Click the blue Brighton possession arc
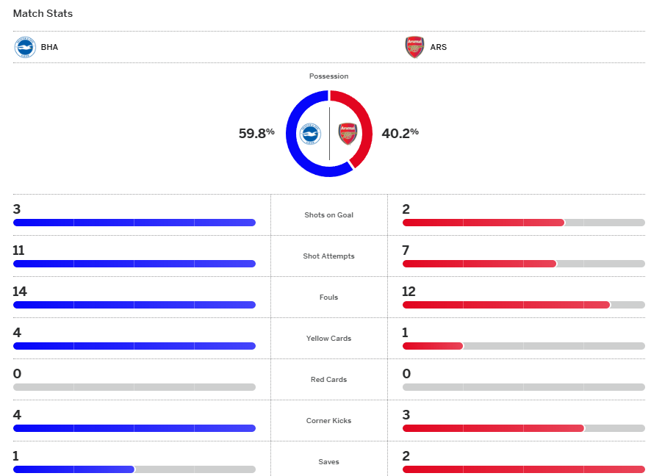The width and height of the screenshot is (651, 476). pyautogui.click(x=292, y=134)
